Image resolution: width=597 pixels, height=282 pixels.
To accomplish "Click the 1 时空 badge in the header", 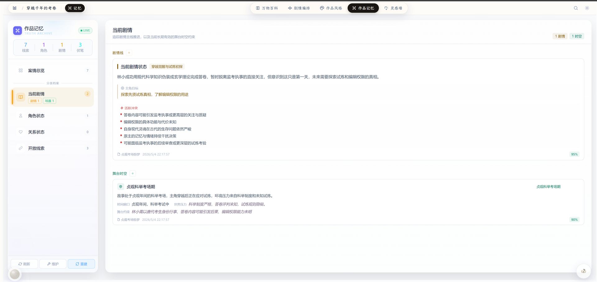I will [577, 36].
